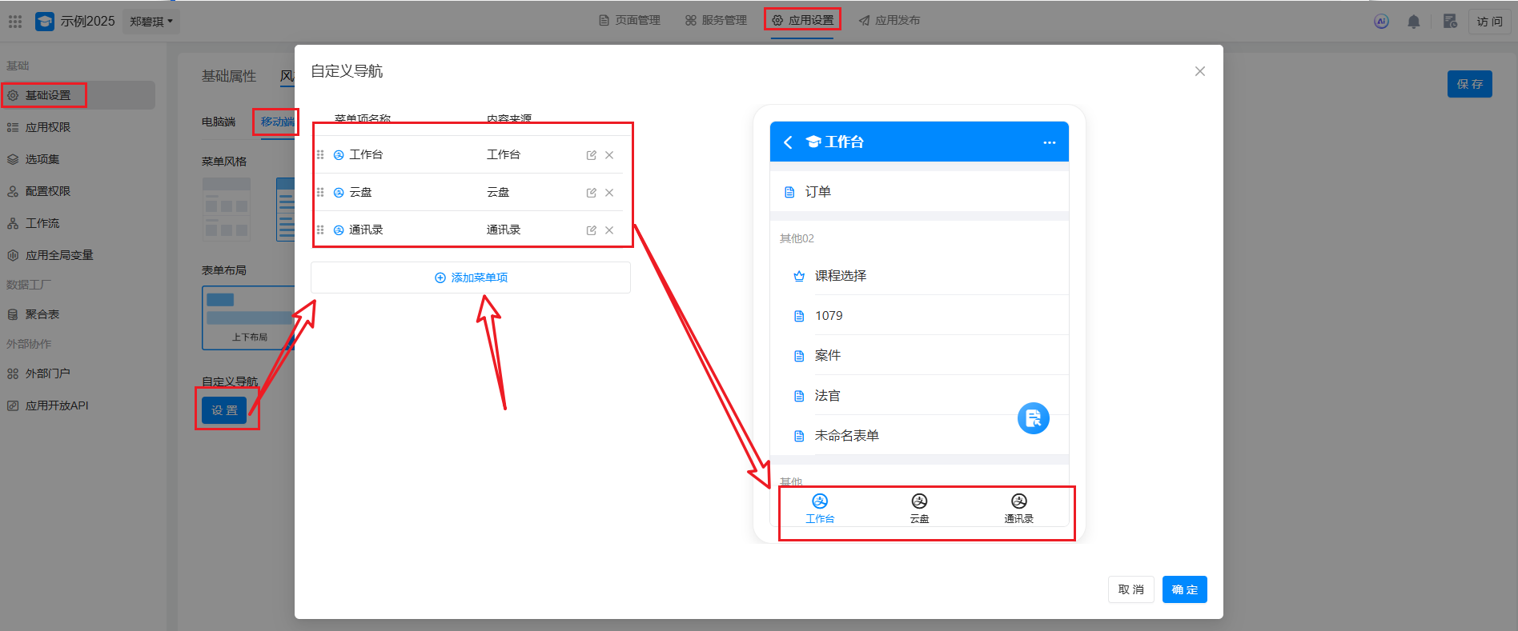Expand the 郑碧琪 user dropdown
Viewport: 1518px width, 631px height.
pos(151,22)
